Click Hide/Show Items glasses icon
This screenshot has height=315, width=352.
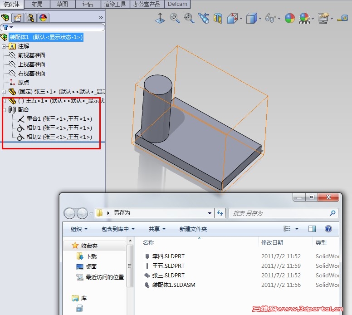pyautogui.click(x=270, y=18)
